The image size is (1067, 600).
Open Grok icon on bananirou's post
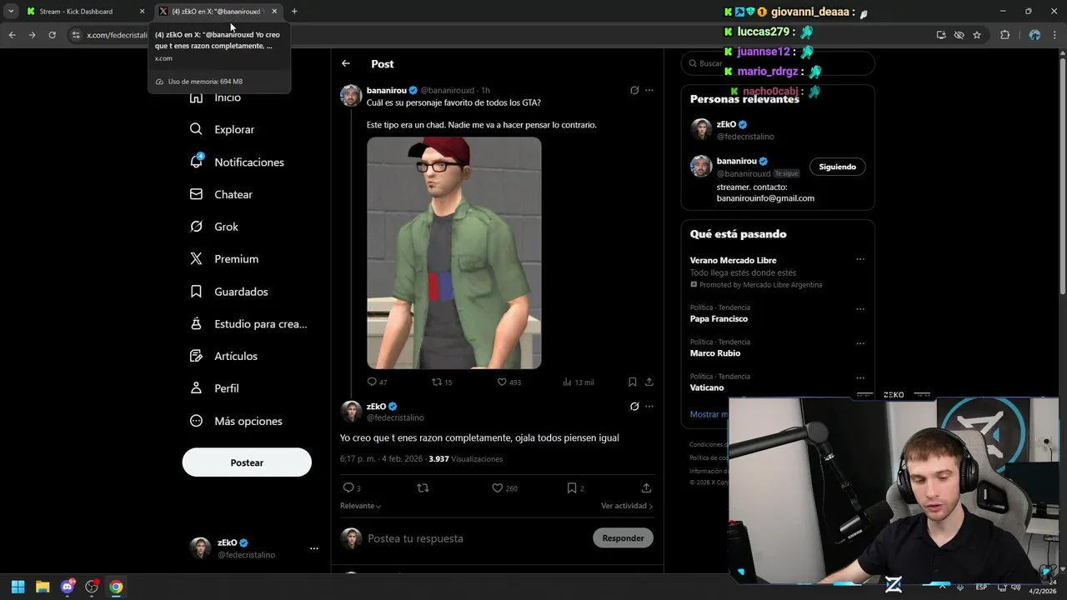(634, 90)
